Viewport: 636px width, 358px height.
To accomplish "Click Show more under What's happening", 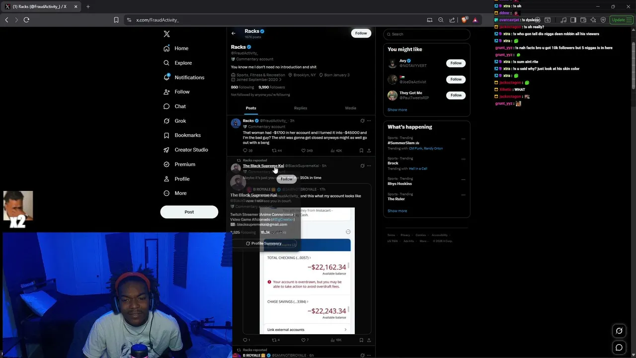I will click(x=397, y=211).
